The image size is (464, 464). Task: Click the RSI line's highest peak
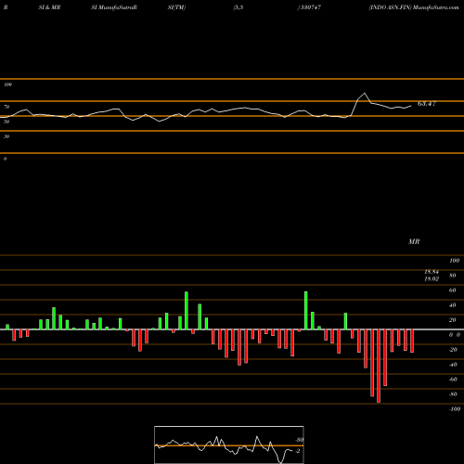[365, 93]
